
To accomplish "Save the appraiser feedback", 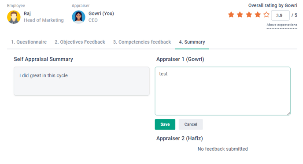I will (x=165, y=124).
